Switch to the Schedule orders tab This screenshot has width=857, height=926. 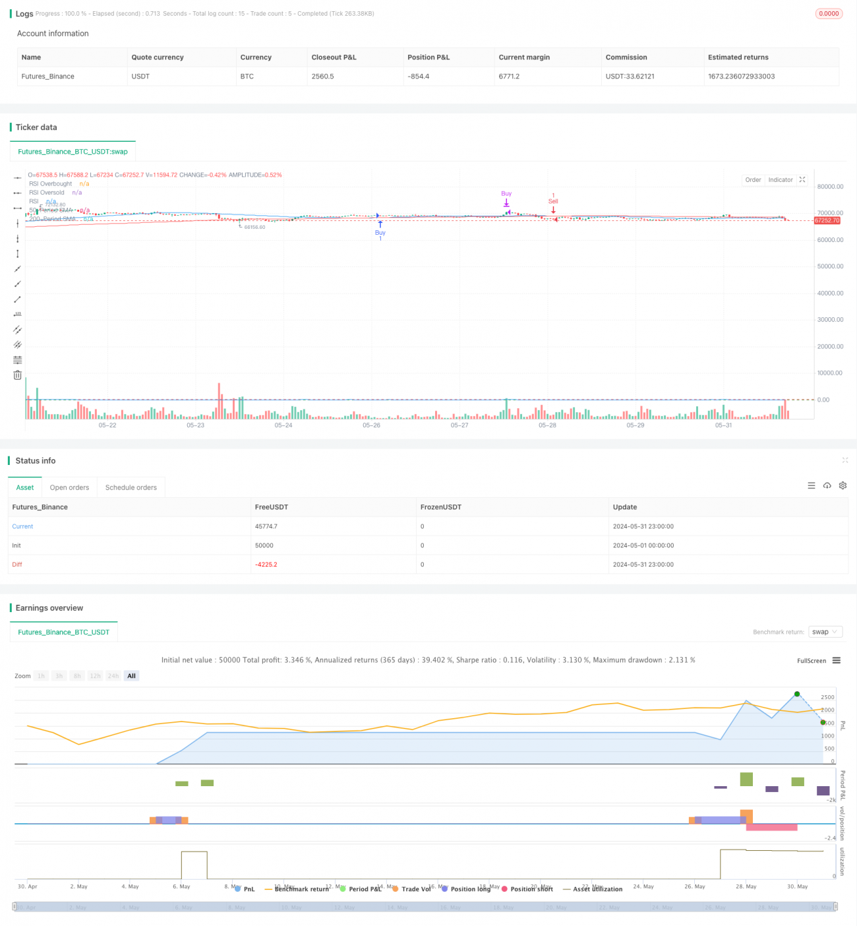point(131,487)
